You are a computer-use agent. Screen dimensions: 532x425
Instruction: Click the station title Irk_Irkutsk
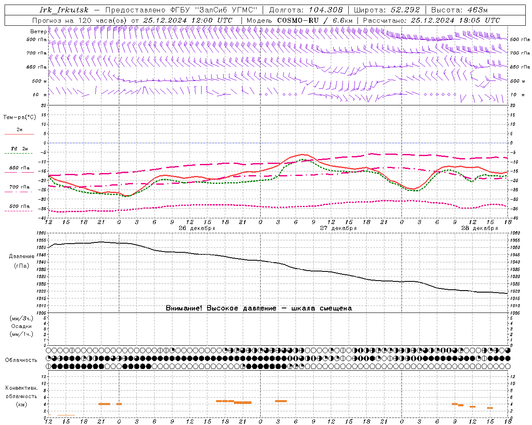click(x=64, y=10)
